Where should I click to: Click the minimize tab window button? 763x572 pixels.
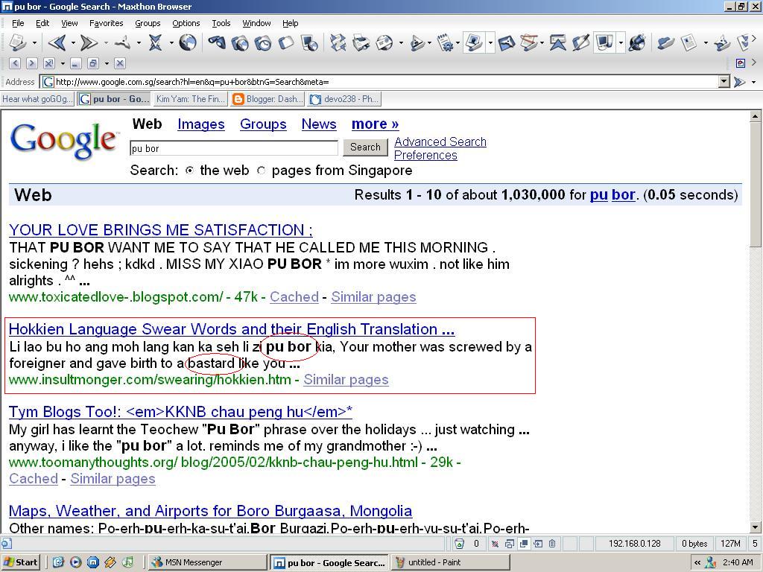click(75, 63)
